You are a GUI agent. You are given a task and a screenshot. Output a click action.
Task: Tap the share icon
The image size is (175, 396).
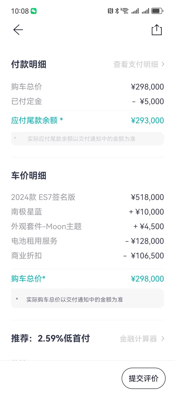point(157,30)
